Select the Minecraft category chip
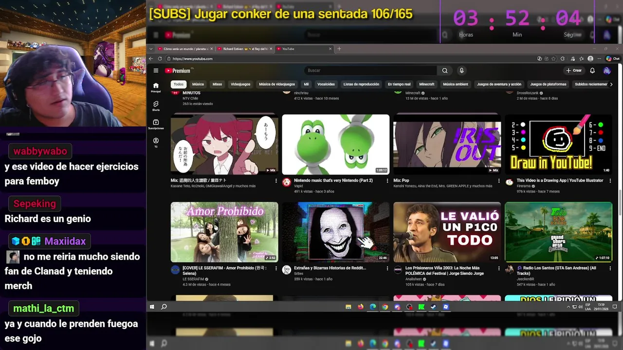Screen dimensions: 623x350 pos(427,84)
